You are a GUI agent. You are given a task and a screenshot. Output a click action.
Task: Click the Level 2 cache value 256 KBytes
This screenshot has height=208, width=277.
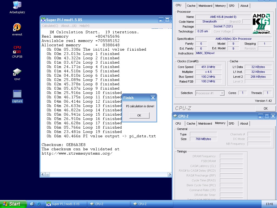(x=258, y=77)
